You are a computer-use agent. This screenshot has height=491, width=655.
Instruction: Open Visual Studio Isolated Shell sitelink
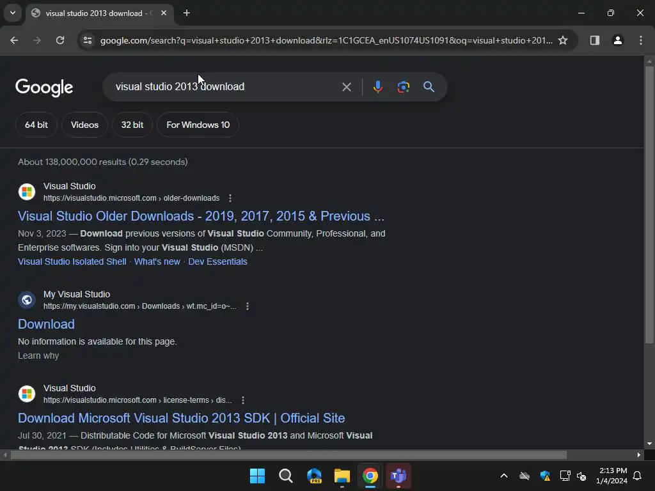(72, 261)
